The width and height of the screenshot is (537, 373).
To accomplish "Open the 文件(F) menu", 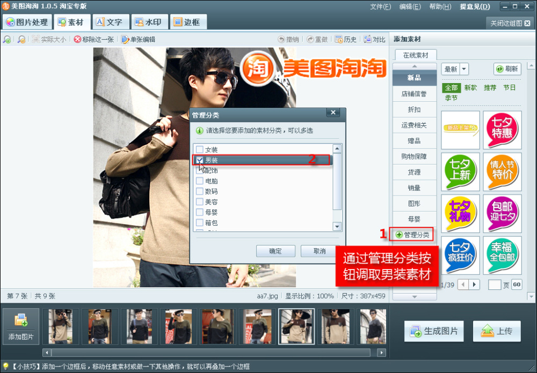I will click(x=381, y=7).
